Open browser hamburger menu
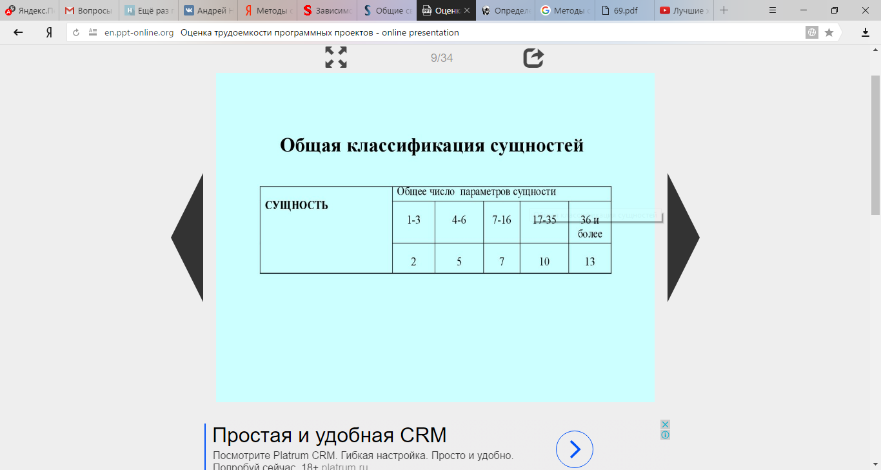Image resolution: width=881 pixels, height=470 pixels. click(773, 10)
